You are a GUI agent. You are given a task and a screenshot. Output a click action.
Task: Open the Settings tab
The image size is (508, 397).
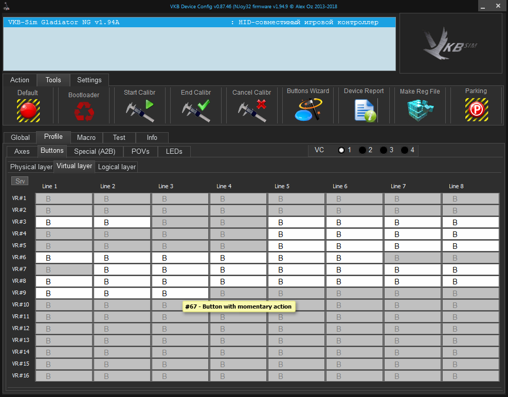point(89,80)
